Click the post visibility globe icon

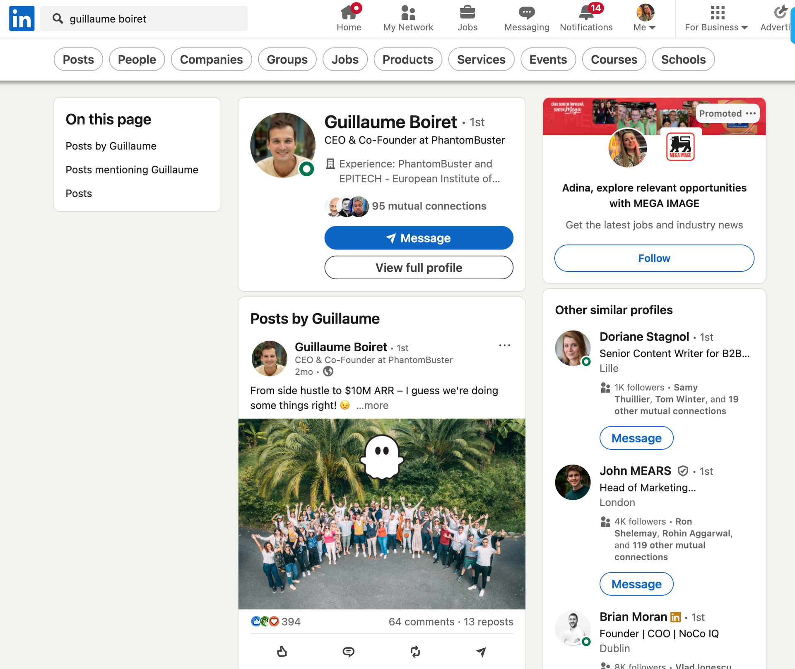[328, 372]
